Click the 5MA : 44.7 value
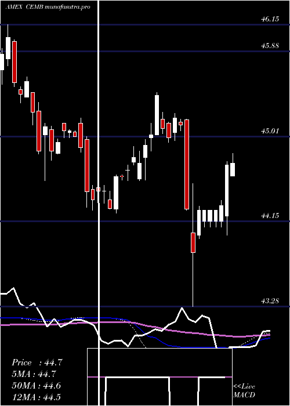The height and width of the screenshot is (406, 290). click(34, 374)
